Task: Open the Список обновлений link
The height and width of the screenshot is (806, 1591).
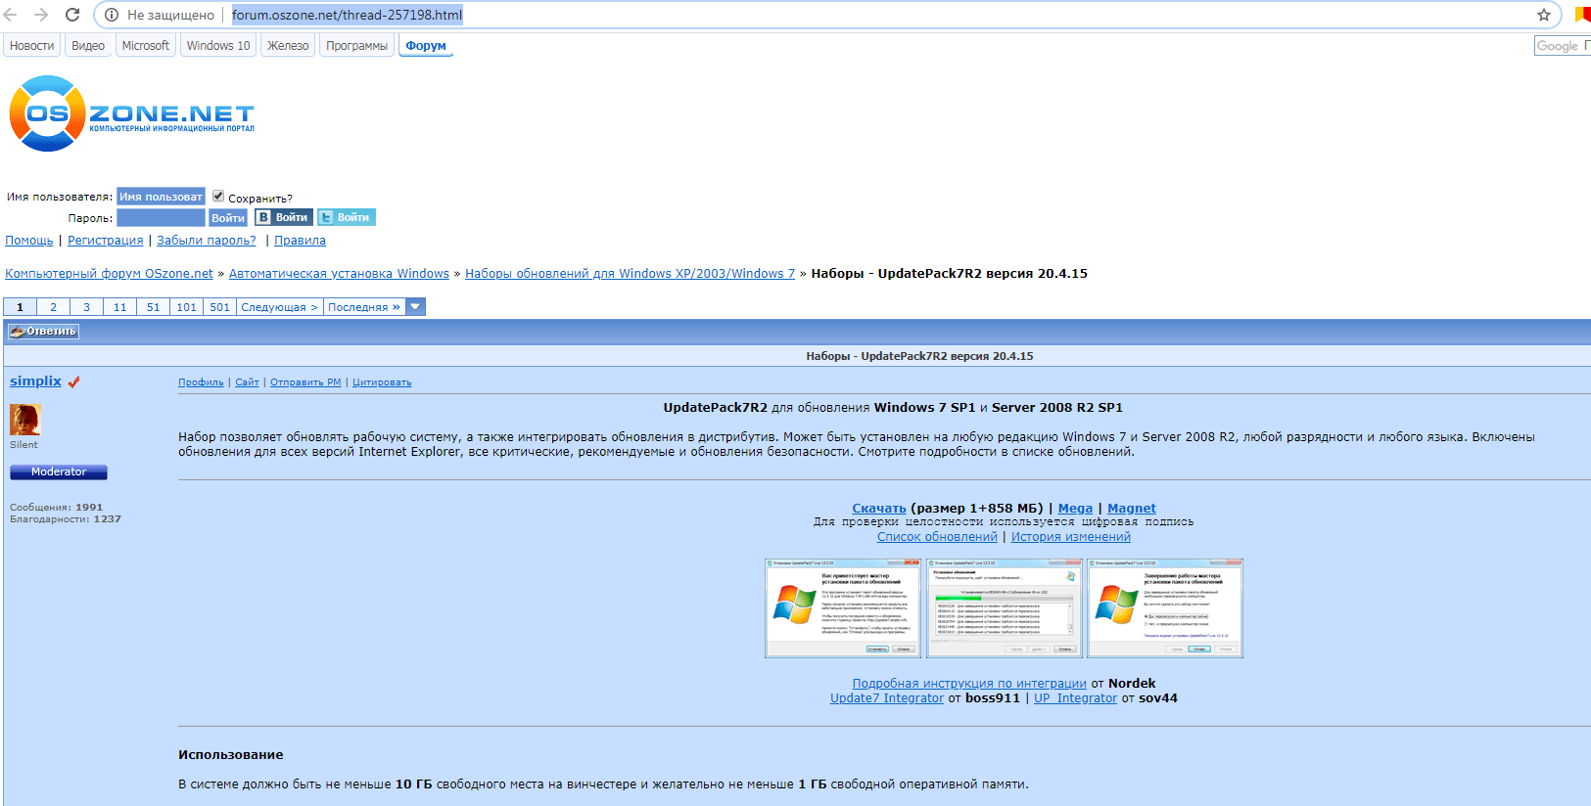Action: [x=936, y=536]
